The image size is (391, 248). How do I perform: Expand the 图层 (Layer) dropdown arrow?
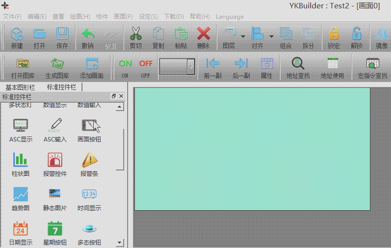click(x=243, y=36)
